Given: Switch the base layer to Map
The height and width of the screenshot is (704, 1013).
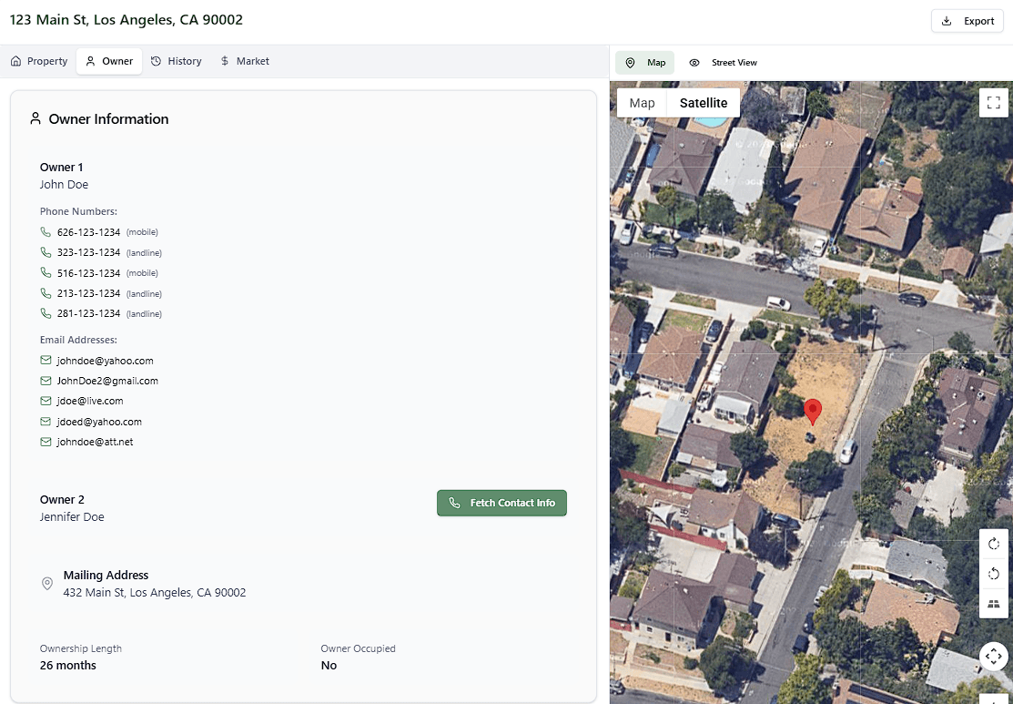Looking at the screenshot, I should point(642,102).
